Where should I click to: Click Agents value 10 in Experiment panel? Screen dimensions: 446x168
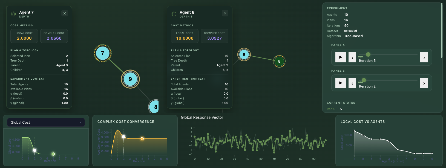346,15
